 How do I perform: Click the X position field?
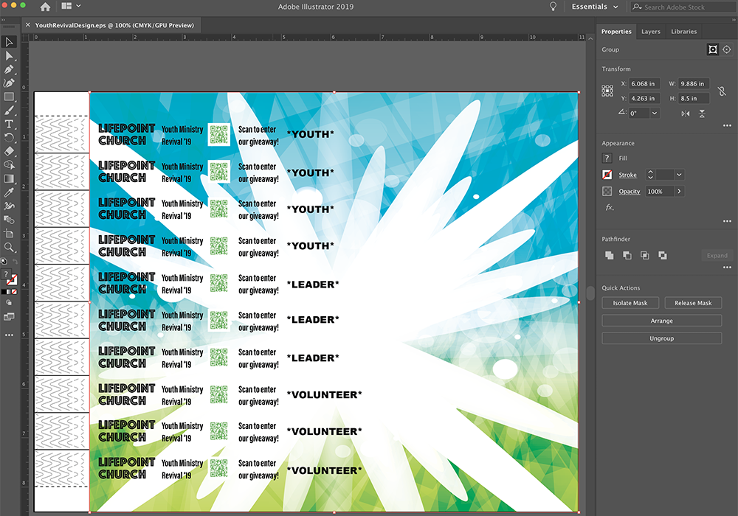point(644,84)
